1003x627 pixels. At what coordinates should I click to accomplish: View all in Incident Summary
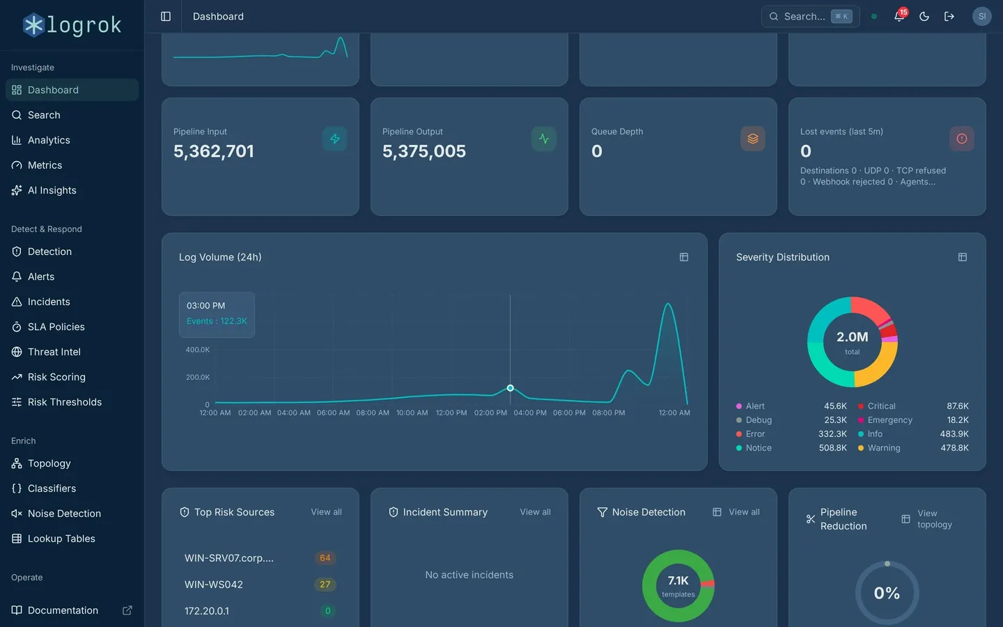(x=535, y=512)
